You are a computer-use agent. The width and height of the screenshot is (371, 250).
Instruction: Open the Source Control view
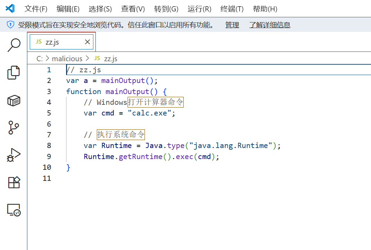click(13, 128)
